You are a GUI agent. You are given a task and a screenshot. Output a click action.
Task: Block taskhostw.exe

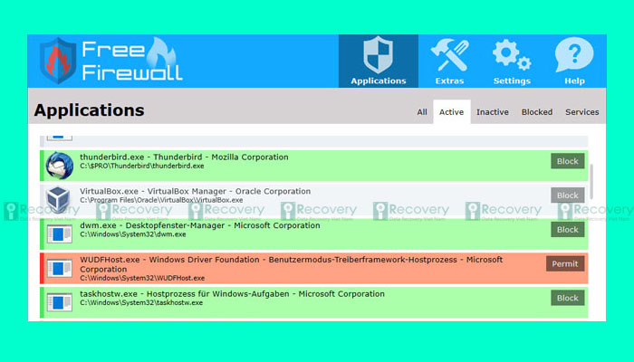pyautogui.click(x=567, y=298)
